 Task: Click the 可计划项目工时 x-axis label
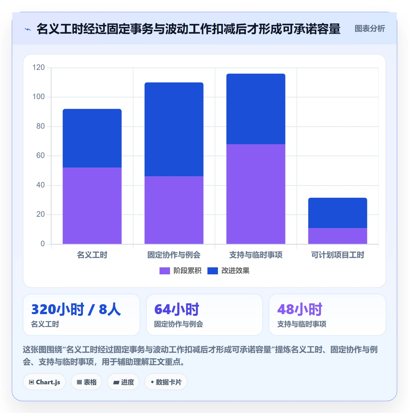click(x=337, y=255)
